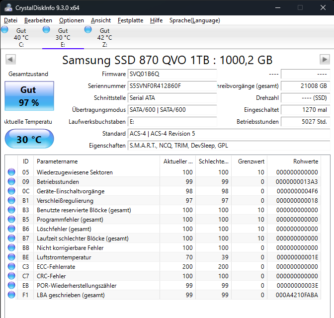
Task: Open the Sprache(Language) menu
Action: point(195,20)
